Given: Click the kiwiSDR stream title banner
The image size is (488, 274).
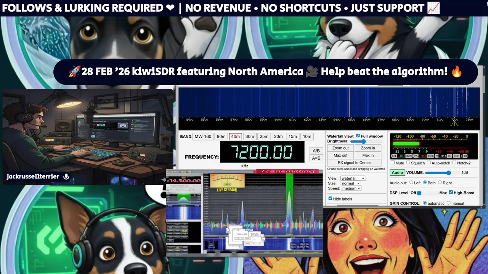Looking at the screenshot, I should click(x=266, y=72).
